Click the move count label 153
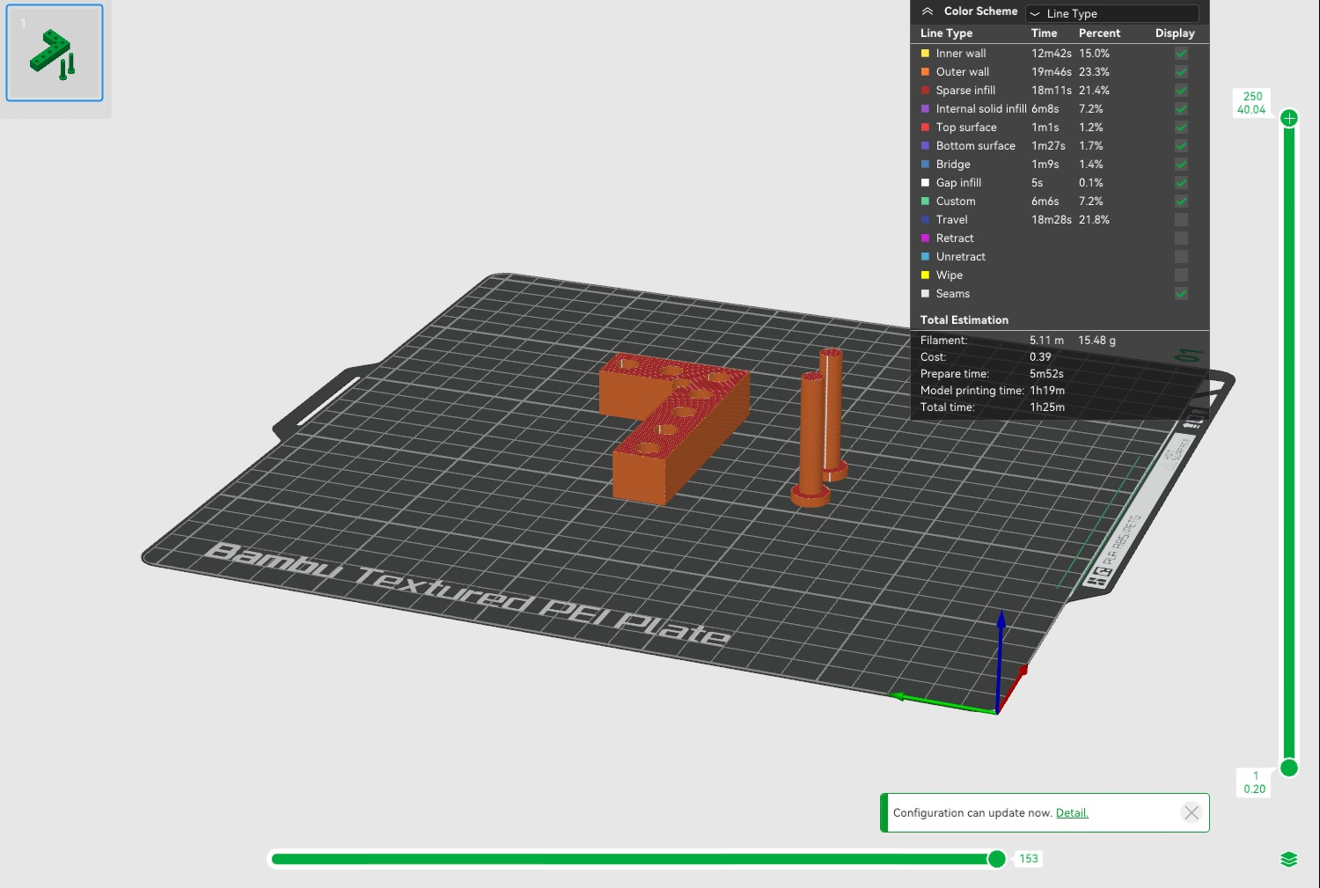1320x888 pixels. [1029, 859]
